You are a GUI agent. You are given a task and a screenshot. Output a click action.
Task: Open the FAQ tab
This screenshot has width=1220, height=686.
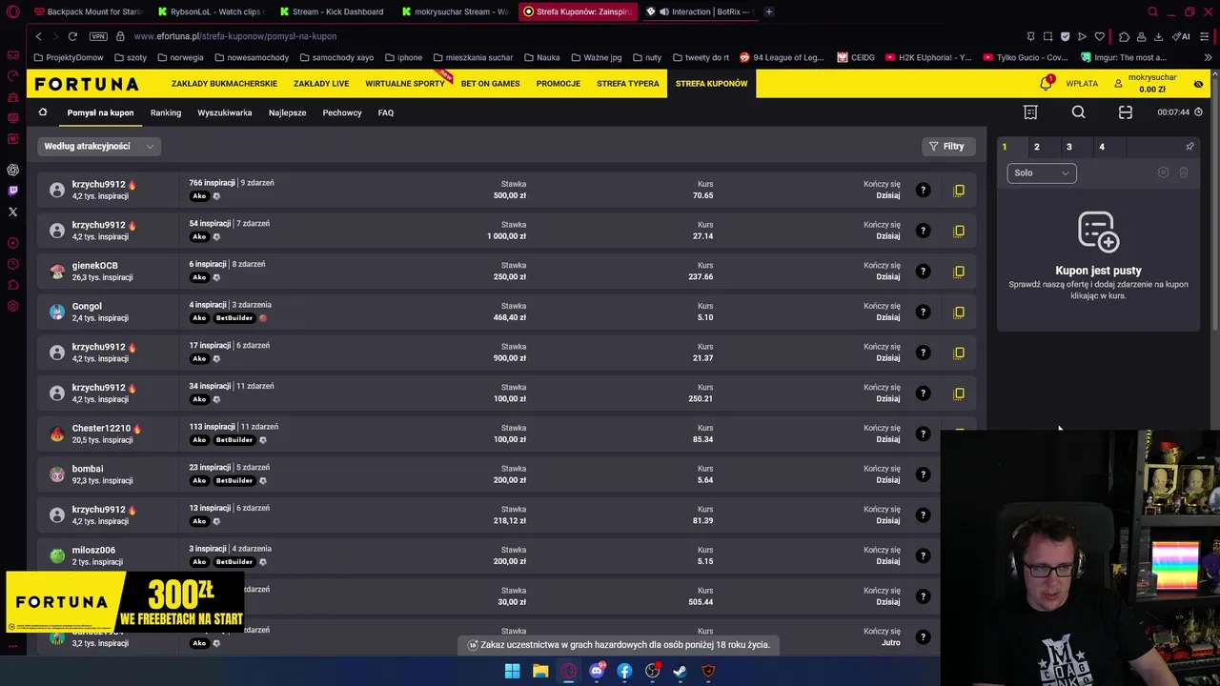[386, 112]
